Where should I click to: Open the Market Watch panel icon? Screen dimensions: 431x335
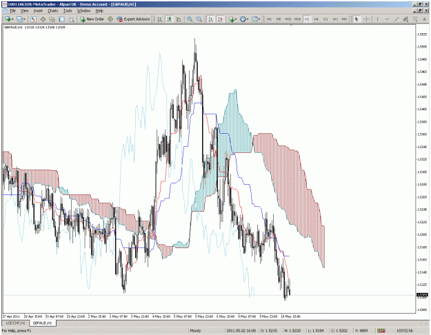[34, 19]
